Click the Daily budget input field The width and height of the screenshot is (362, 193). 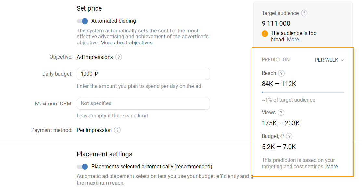(x=143, y=74)
